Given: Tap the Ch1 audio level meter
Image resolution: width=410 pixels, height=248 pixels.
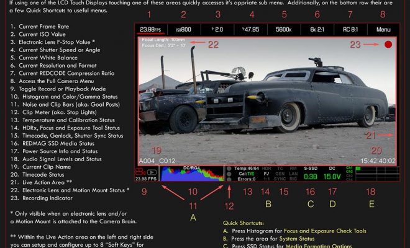Looking at the screenshot, I should (x=378, y=169).
